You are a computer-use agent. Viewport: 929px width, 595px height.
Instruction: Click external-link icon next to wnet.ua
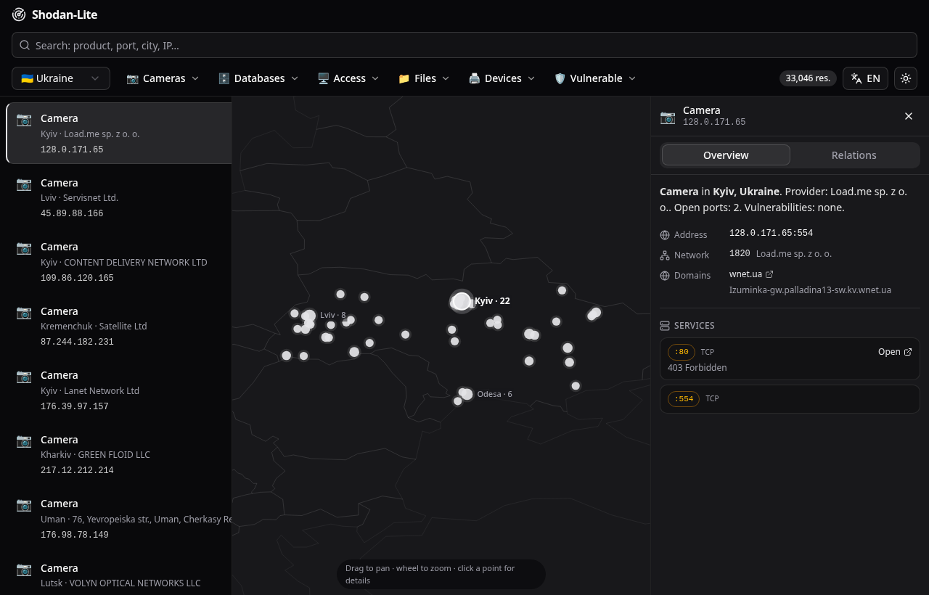click(769, 274)
